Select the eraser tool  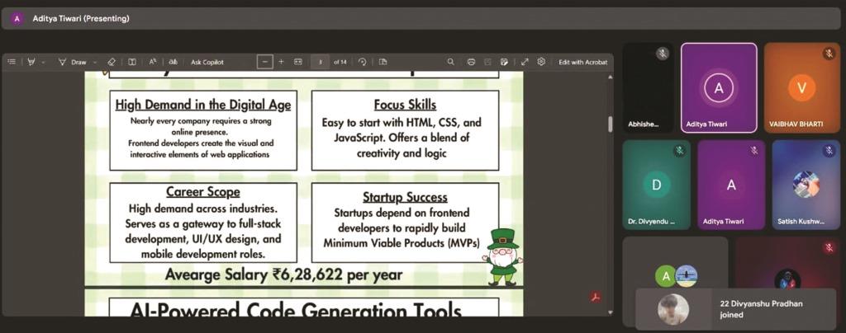pos(112,62)
